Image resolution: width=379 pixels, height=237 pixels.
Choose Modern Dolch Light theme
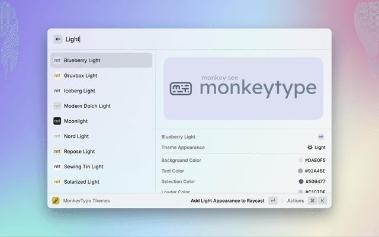pyautogui.click(x=87, y=106)
